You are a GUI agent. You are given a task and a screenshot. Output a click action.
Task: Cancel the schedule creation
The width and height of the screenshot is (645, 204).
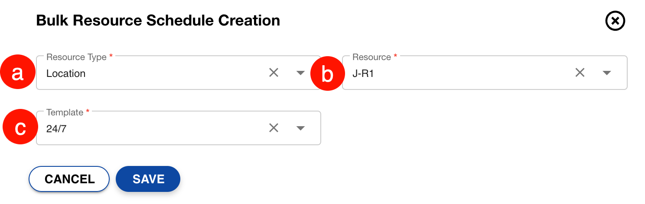tap(69, 179)
